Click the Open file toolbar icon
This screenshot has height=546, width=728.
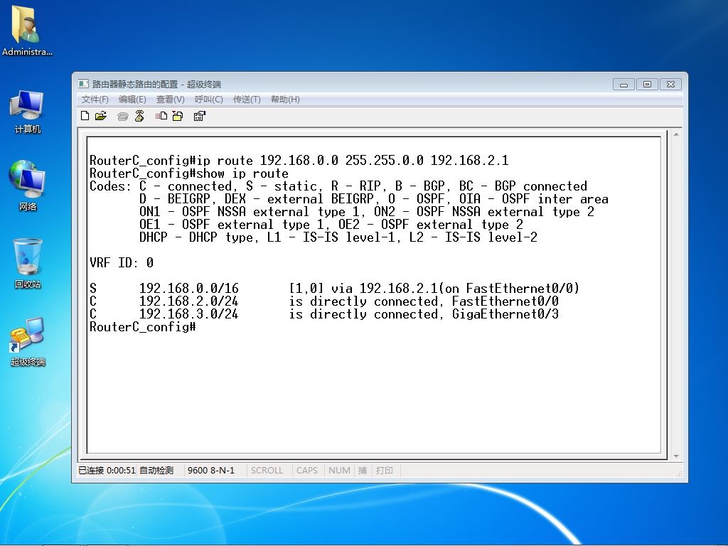click(x=101, y=116)
